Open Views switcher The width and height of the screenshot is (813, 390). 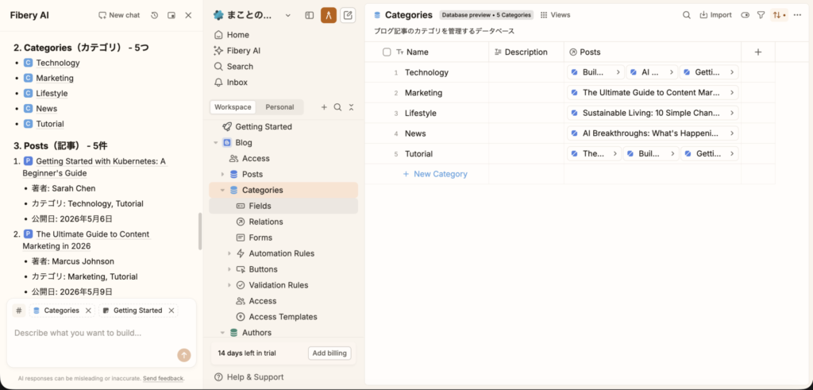(555, 15)
